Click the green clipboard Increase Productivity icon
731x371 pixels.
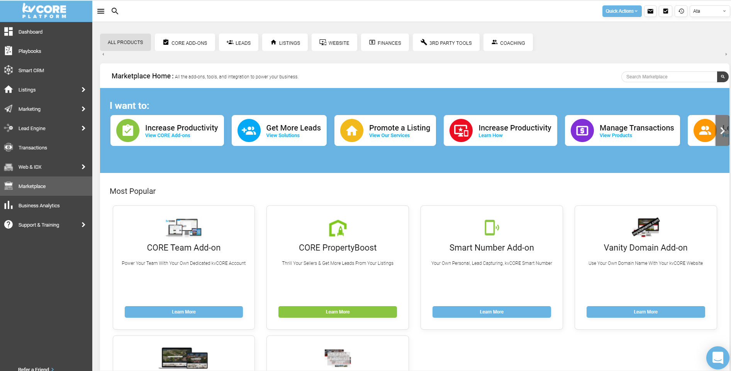(128, 130)
